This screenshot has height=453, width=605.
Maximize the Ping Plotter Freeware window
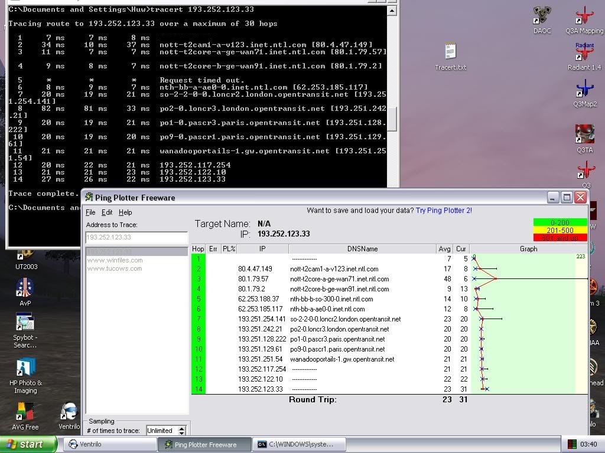[567, 198]
